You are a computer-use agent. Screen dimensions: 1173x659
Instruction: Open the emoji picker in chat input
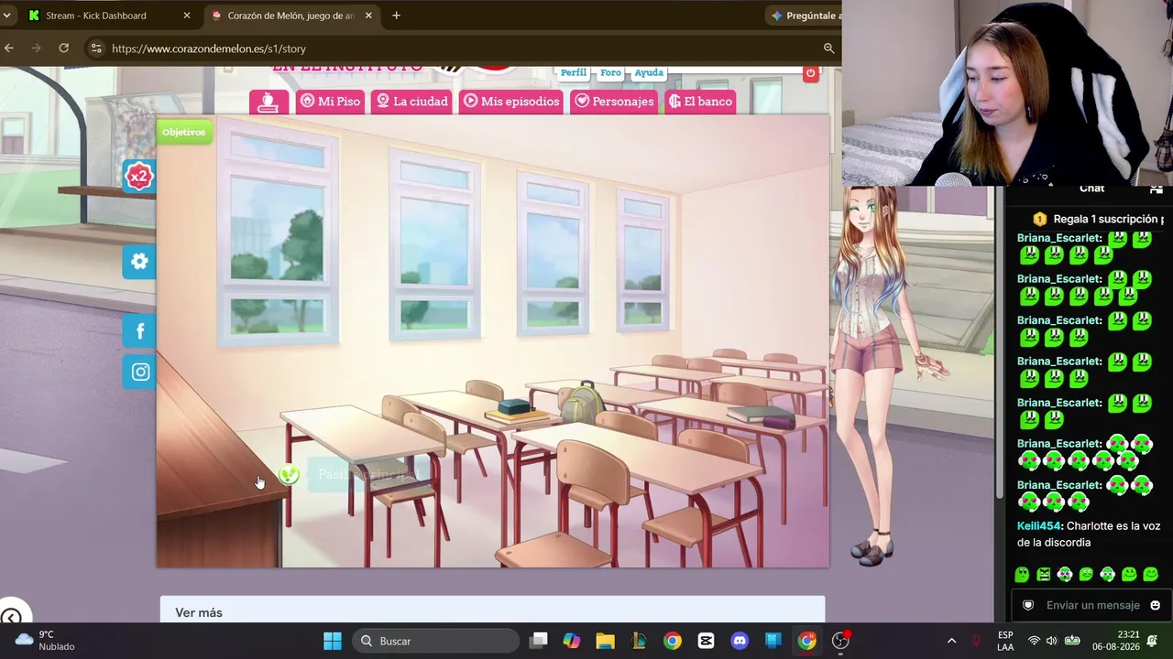[x=1155, y=605]
